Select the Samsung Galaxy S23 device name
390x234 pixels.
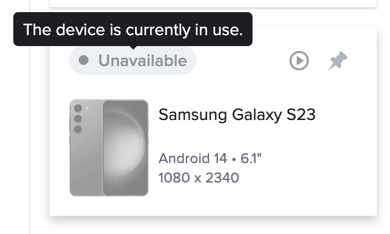(x=237, y=115)
